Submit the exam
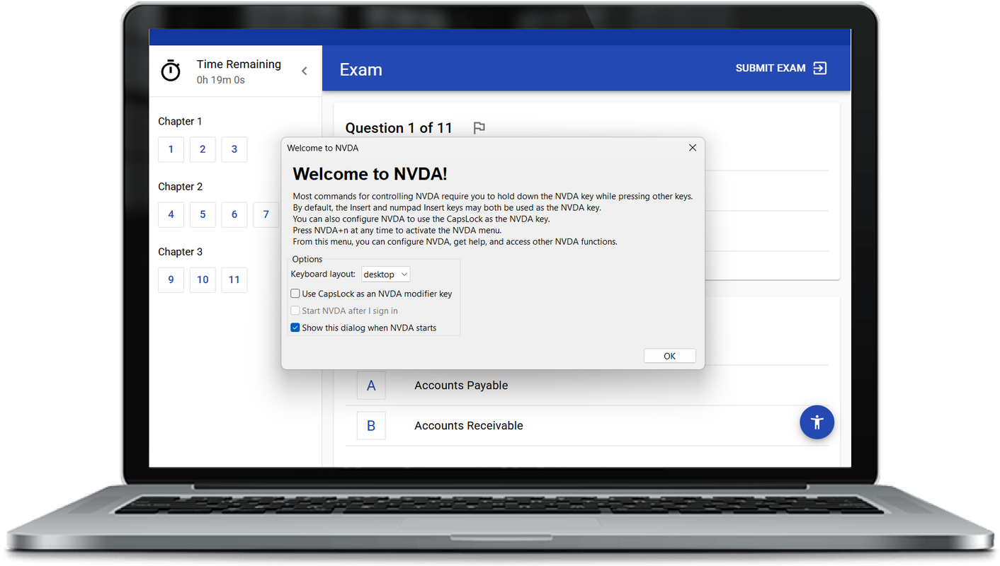Viewport: 1000px width, 566px height. click(x=781, y=68)
